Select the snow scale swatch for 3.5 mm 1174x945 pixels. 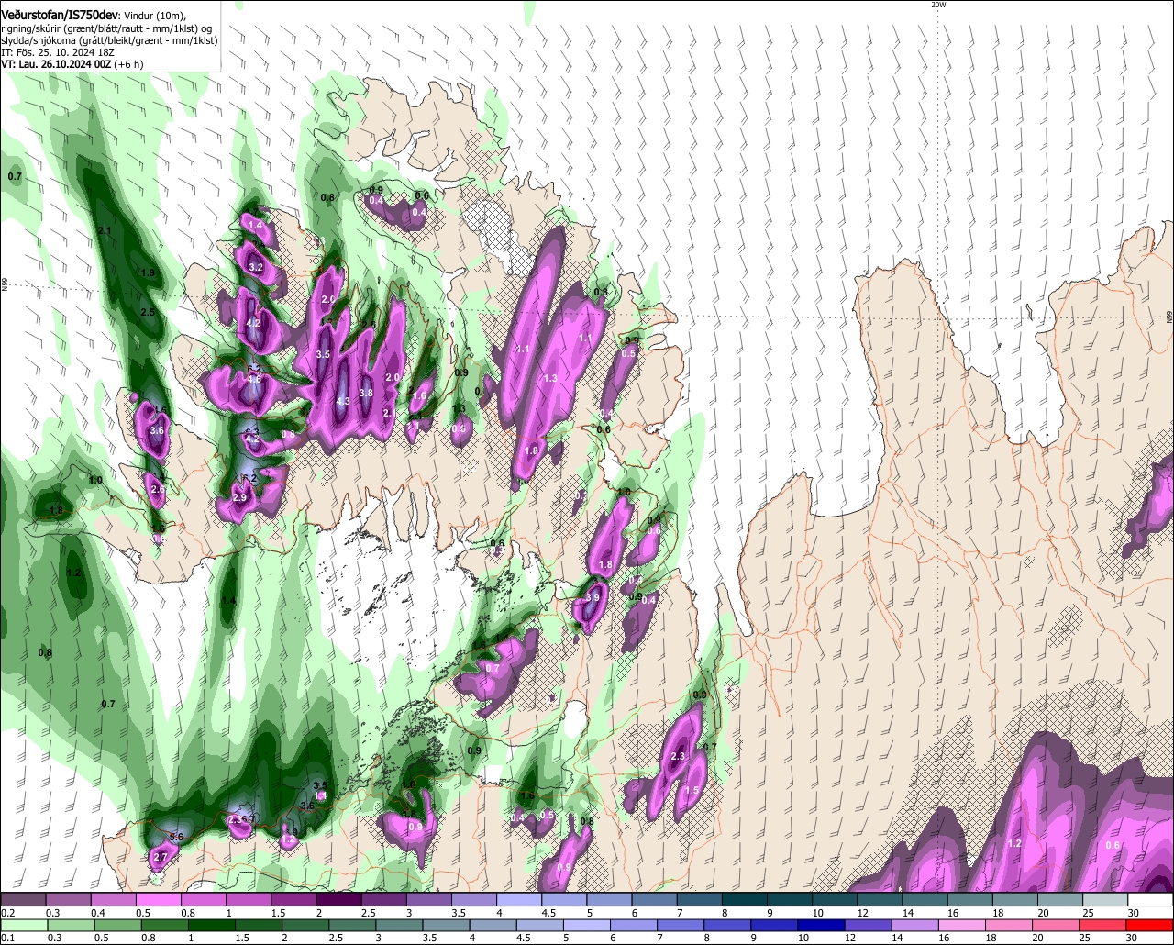[x=473, y=900]
